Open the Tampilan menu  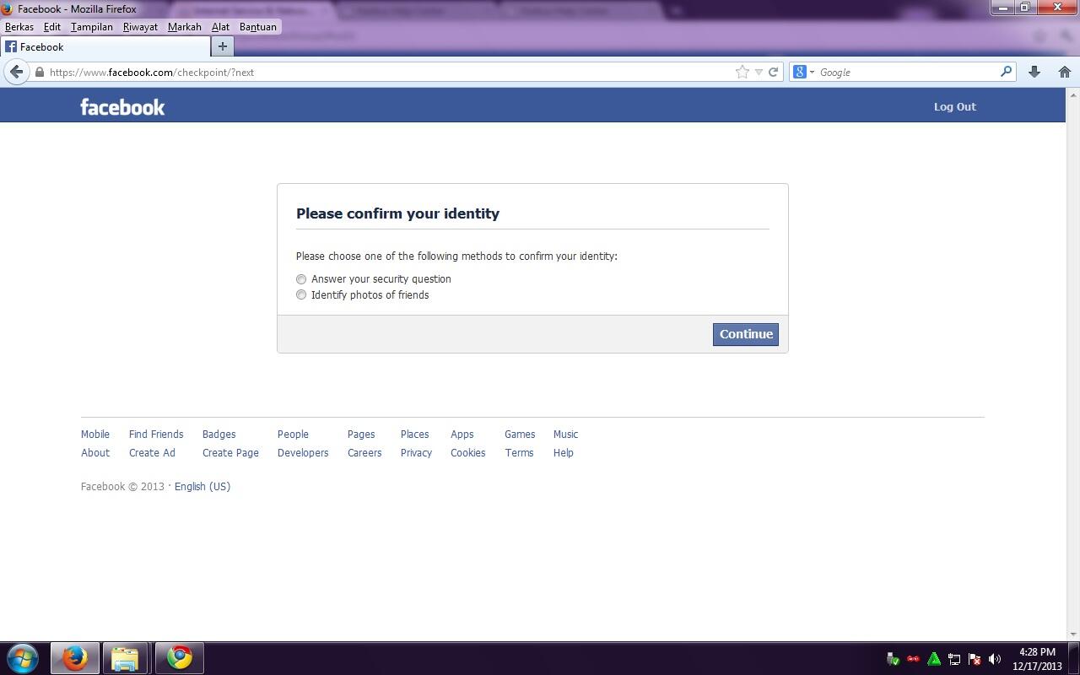[x=92, y=27]
